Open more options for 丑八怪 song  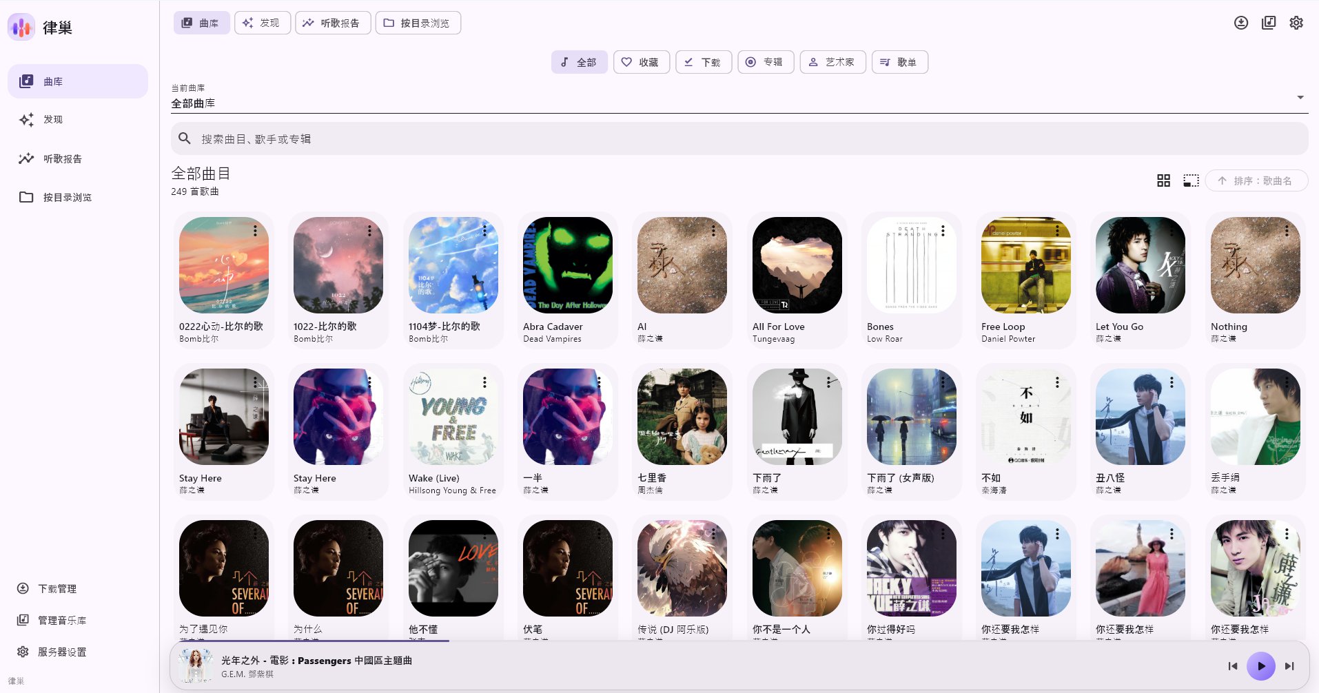[x=1172, y=382]
